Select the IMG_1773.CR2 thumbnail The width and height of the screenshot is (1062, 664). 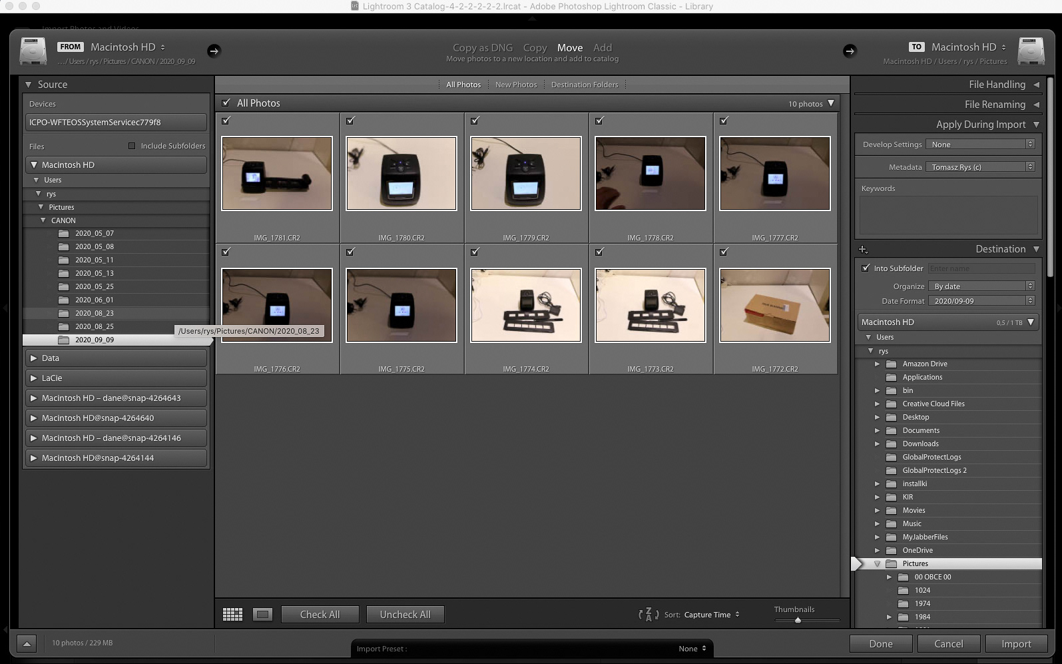click(x=651, y=305)
